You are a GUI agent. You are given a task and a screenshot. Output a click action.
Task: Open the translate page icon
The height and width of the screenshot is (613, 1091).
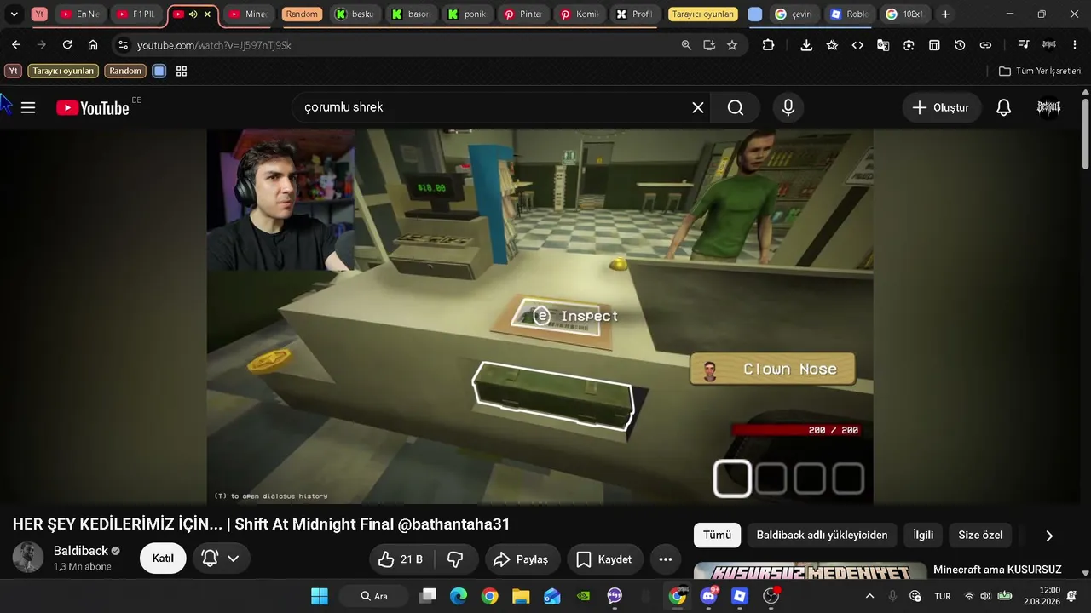(883, 45)
